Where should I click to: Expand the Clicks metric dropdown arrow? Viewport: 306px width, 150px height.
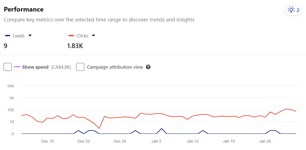[x=93, y=35]
